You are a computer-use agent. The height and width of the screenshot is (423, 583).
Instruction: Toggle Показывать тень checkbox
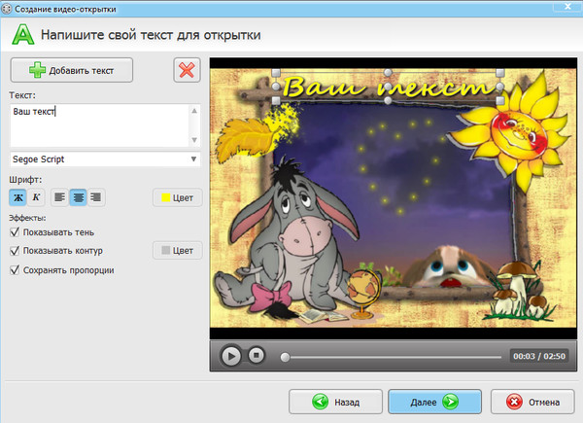coord(15,232)
